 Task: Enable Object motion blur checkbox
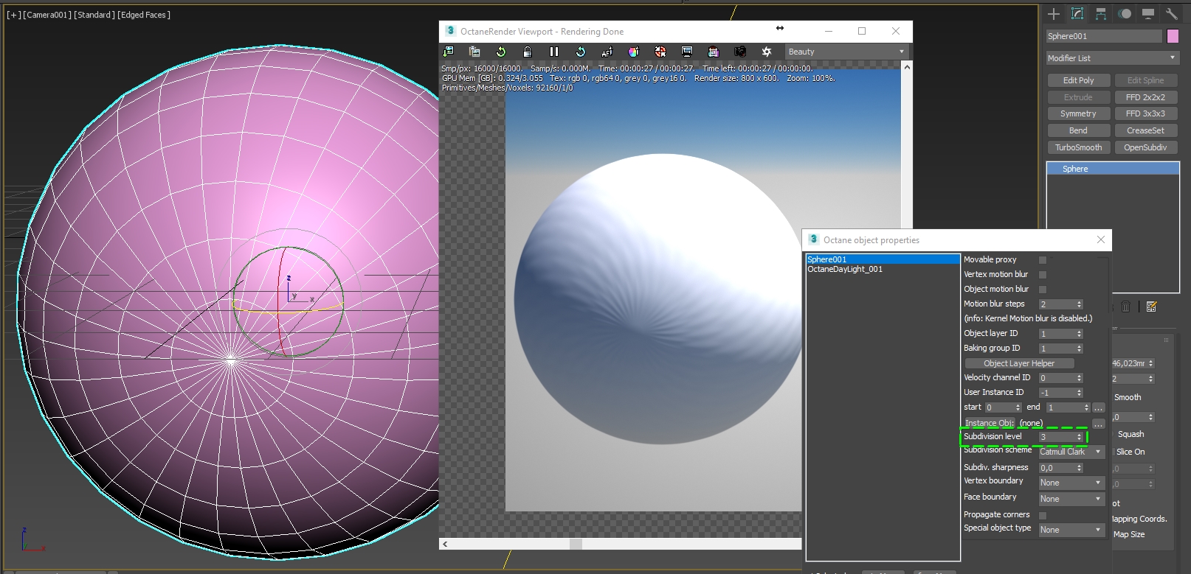(1043, 290)
